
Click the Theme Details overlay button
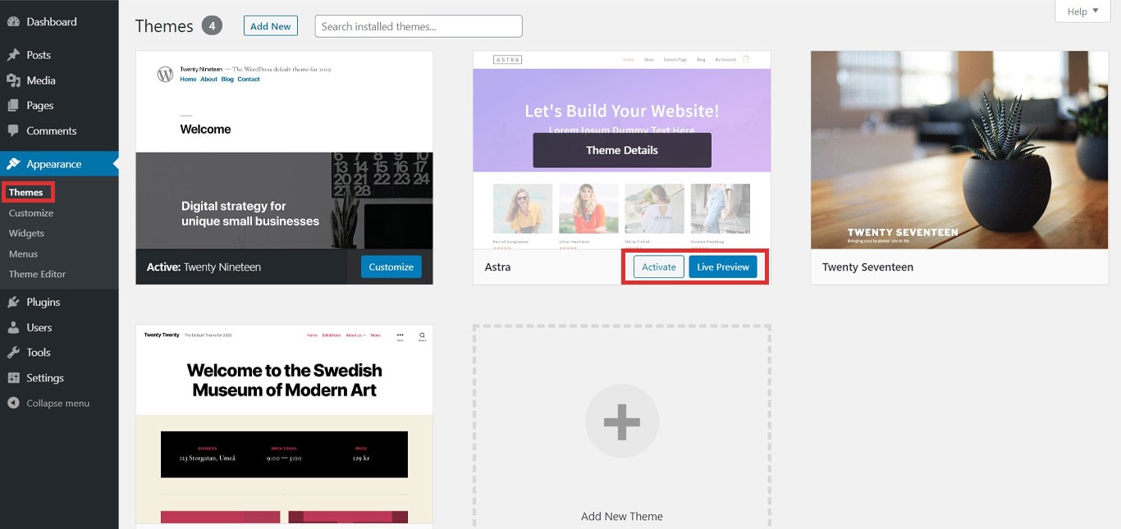click(x=622, y=151)
